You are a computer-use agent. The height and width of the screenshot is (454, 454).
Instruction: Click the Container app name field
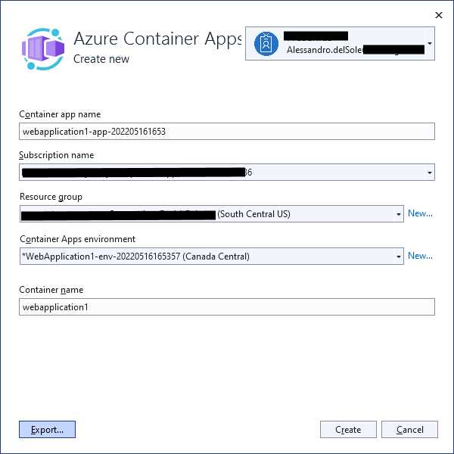tap(227, 131)
